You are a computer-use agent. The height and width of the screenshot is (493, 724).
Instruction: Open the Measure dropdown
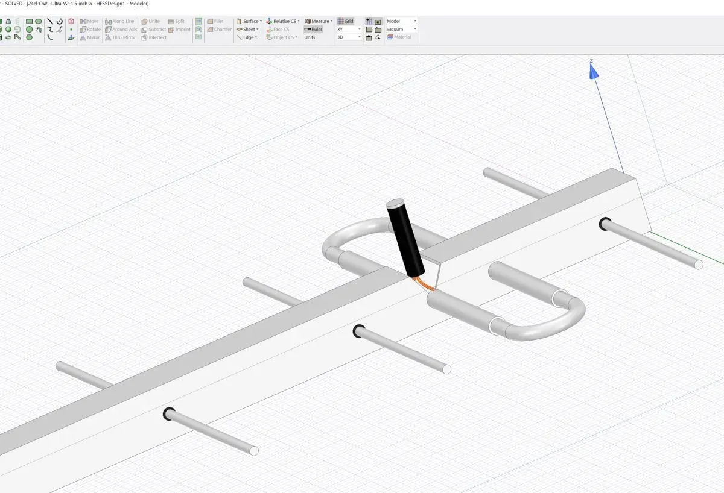(x=319, y=21)
